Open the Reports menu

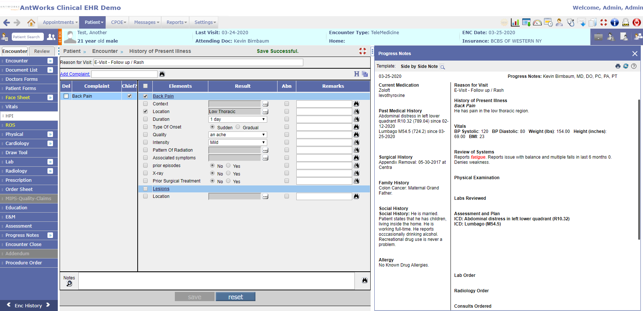176,22
